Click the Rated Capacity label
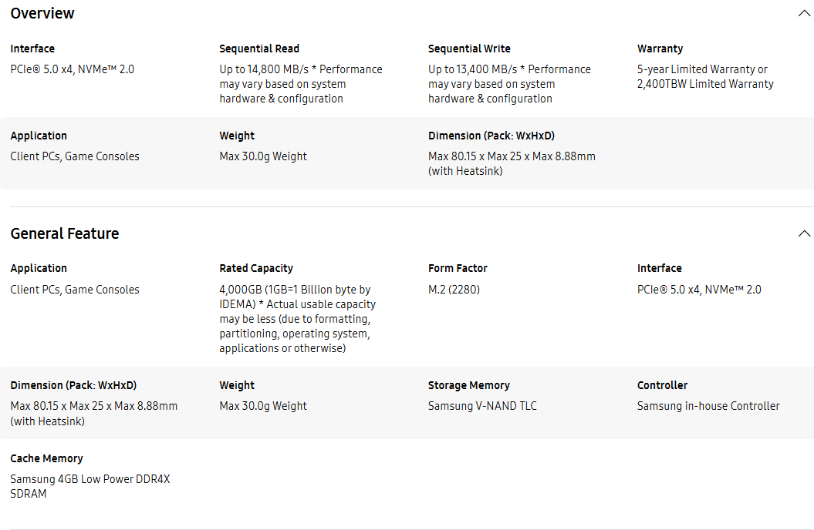Viewport: 814px width, 530px height. (256, 268)
